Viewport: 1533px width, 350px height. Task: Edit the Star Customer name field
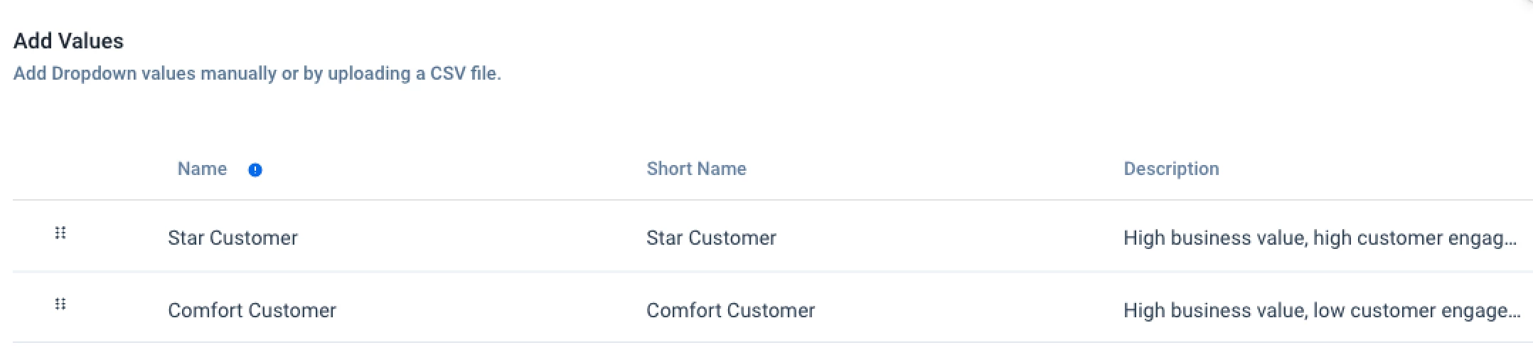pyautogui.click(x=233, y=238)
